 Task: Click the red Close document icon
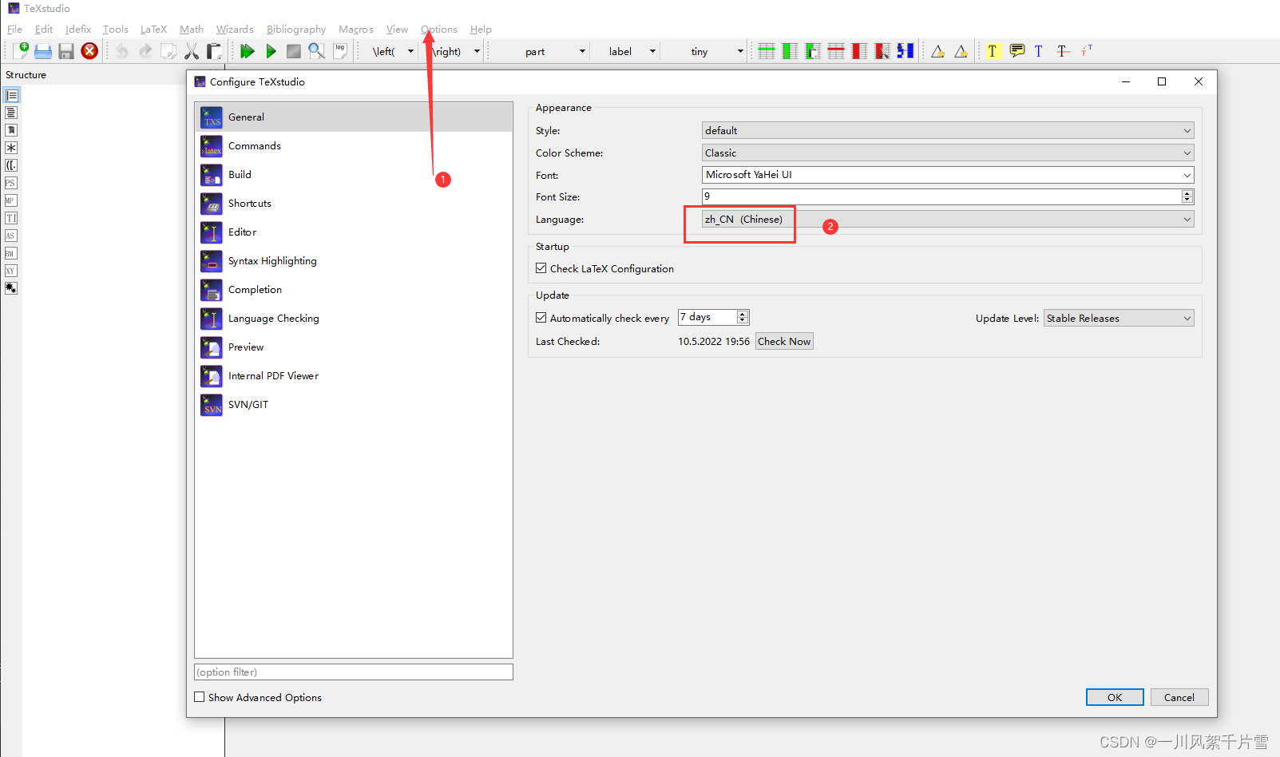(x=89, y=51)
